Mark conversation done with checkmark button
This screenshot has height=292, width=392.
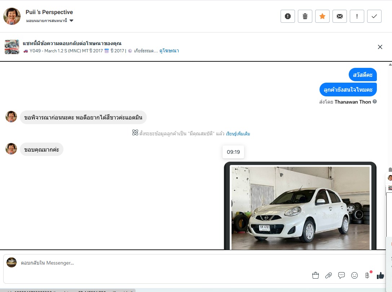coord(374,16)
